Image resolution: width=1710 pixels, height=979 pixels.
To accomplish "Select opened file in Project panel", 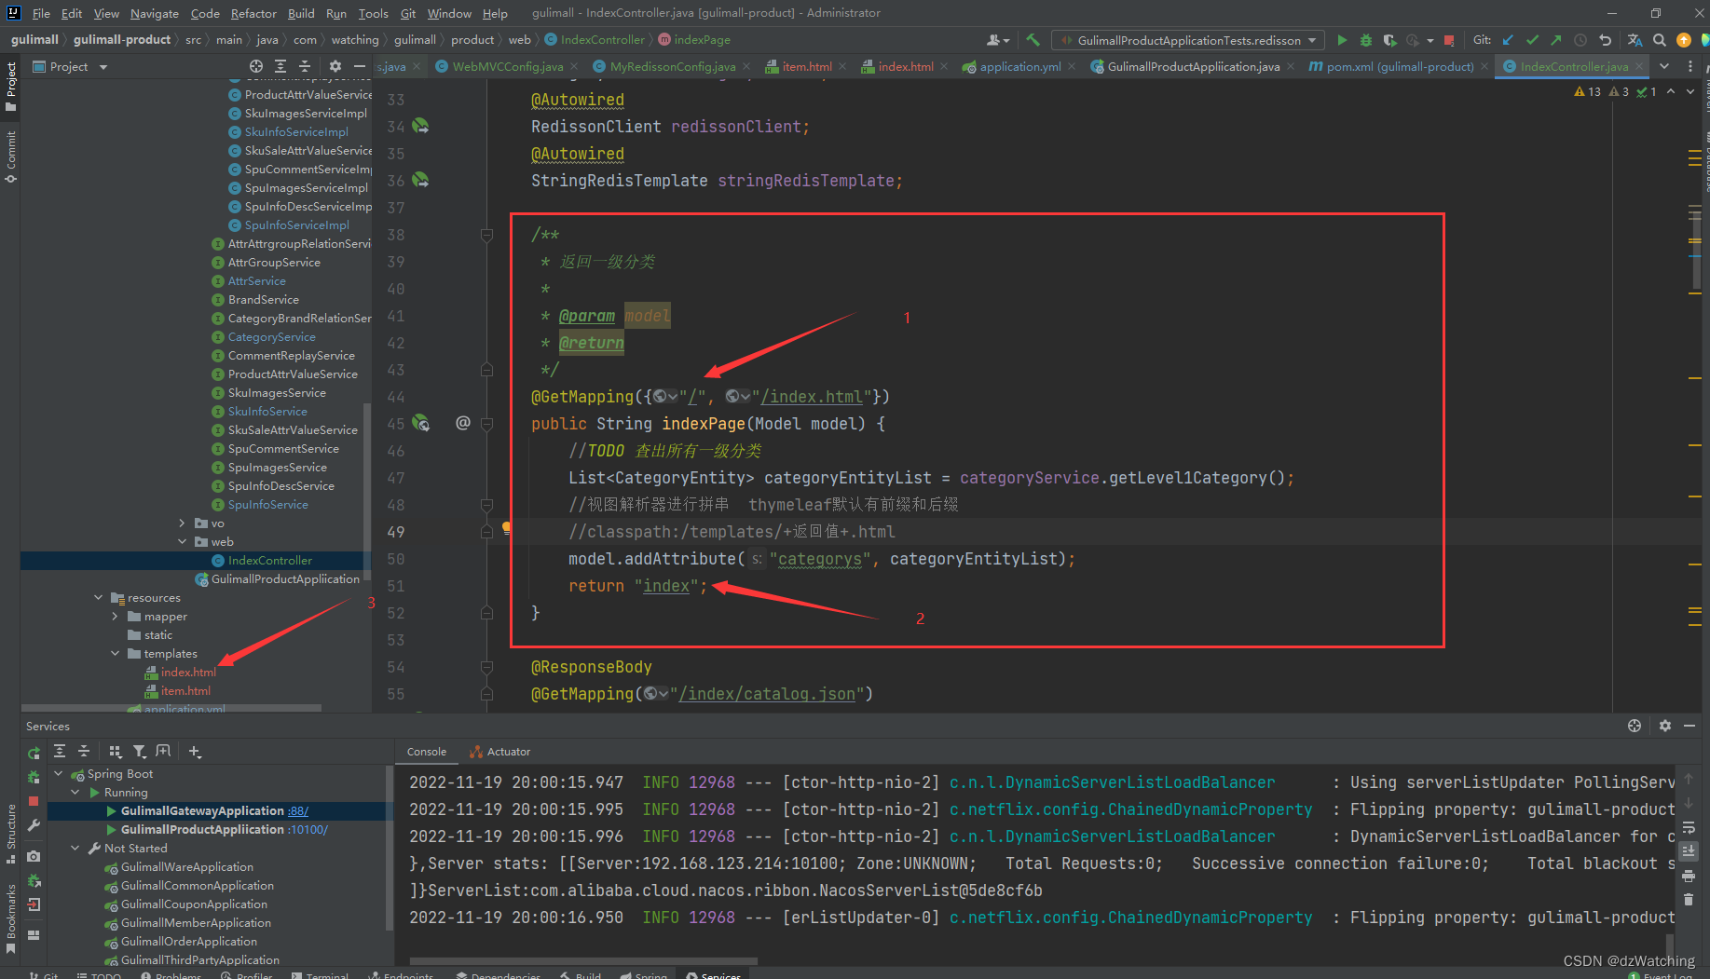I will (256, 66).
